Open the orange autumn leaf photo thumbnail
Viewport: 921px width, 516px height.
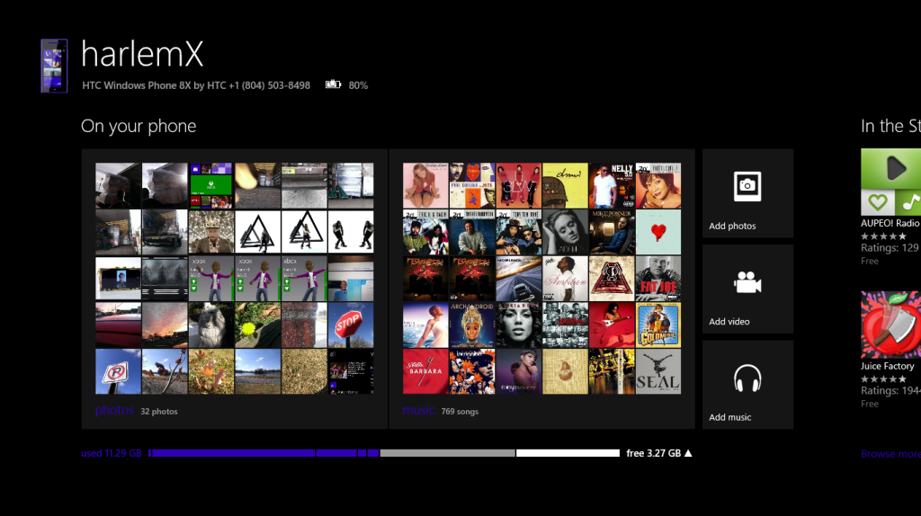210,371
